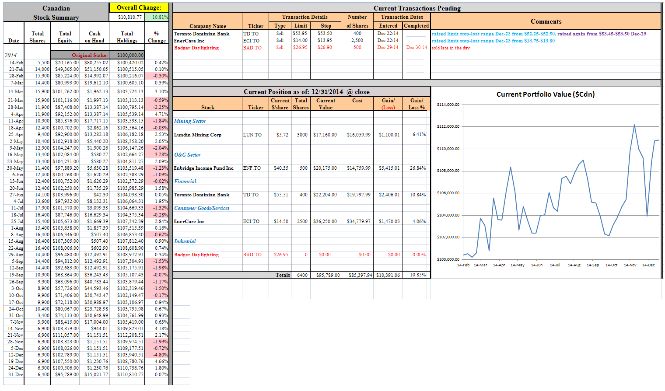The image size is (665, 391).
Task: Click the Current Transactions Pending header
Action: (x=417, y=8)
